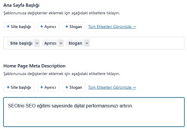Expand the Ayırıcı tag dropdown arrow
Viewport: 187px width, 129px height.
[x=61, y=43]
